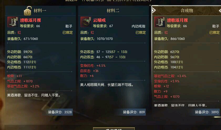Click 根骨 +11 attribute in 材料一

pos(14,76)
